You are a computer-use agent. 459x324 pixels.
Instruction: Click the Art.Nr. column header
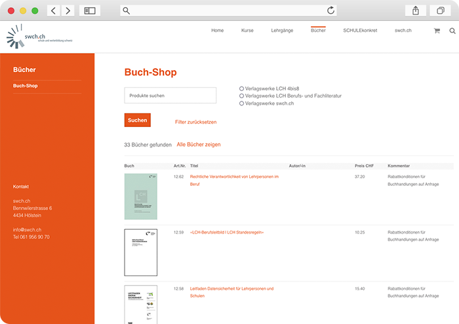[x=180, y=166]
